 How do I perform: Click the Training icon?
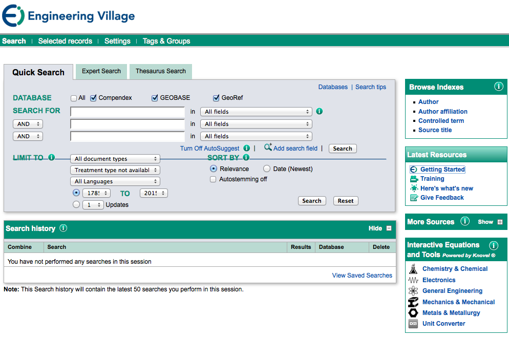pos(414,179)
